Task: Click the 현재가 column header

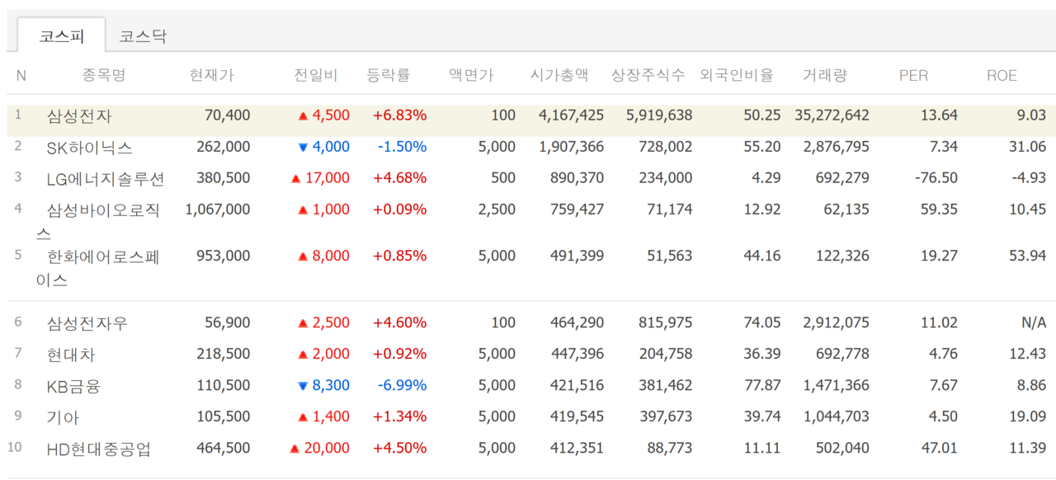Action: pyautogui.click(x=211, y=75)
